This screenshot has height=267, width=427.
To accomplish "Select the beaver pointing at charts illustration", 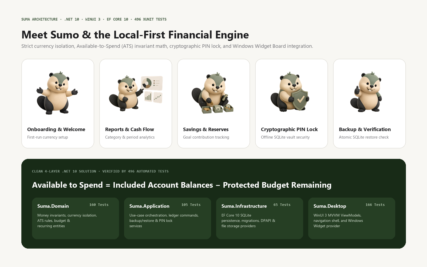I will (136, 93).
